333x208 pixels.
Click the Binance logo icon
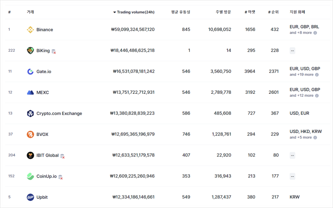point(30,30)
